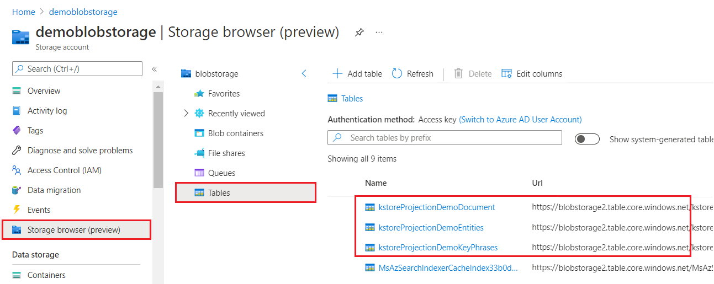The height and width of the screenshot is (284, 714).
Task: Click the pin icon beside the page title
Action: click(359, 33)
